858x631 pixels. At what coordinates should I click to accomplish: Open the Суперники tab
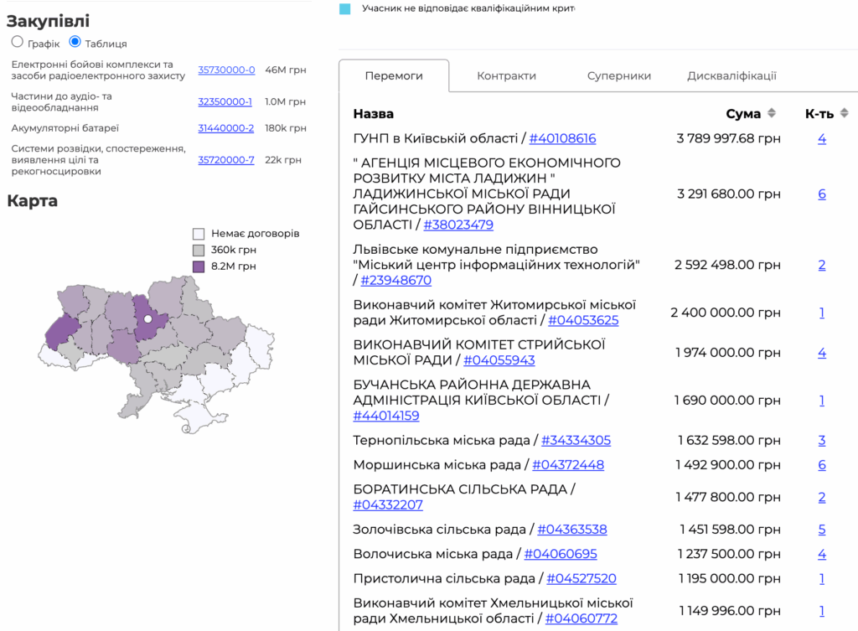point(619,75)
